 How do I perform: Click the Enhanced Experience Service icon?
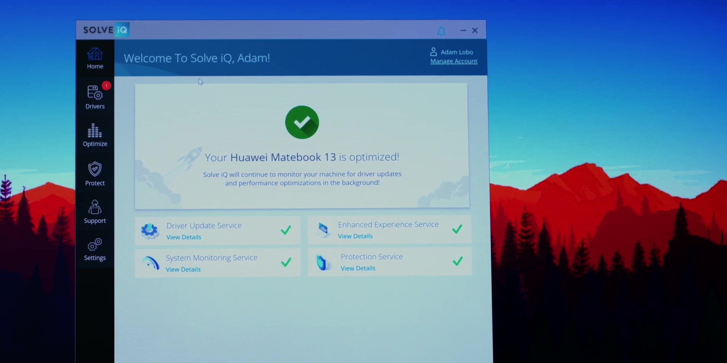coord(323,229)
